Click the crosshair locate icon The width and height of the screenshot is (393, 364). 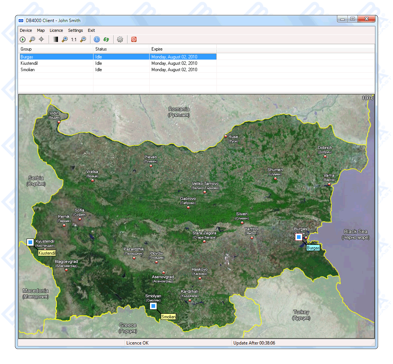42,39
